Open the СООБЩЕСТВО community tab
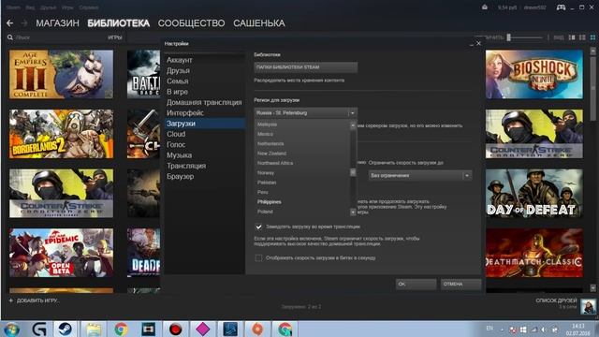Image resolution: width=599 pixels, height=337 pixels. 191,23
